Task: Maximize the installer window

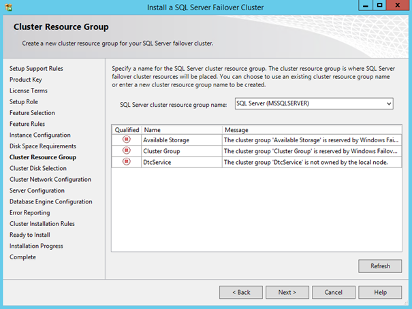Action: pos(379,7)
